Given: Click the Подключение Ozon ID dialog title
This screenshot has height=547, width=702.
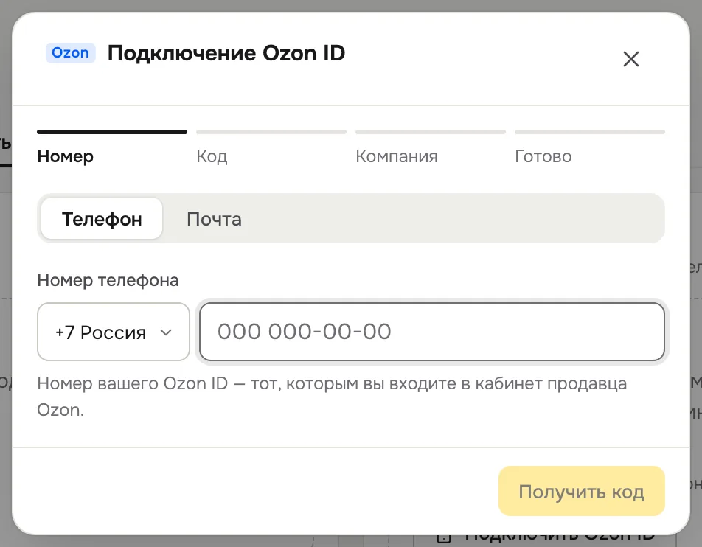Looking at the screenshot, I should pyautogui.click(x=226, y=53).
